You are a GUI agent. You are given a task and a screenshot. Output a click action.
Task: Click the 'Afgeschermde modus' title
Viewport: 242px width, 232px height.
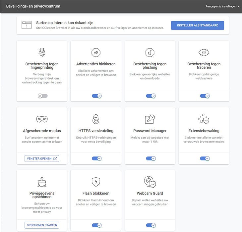pyautogui.click(x=42, y=131)
